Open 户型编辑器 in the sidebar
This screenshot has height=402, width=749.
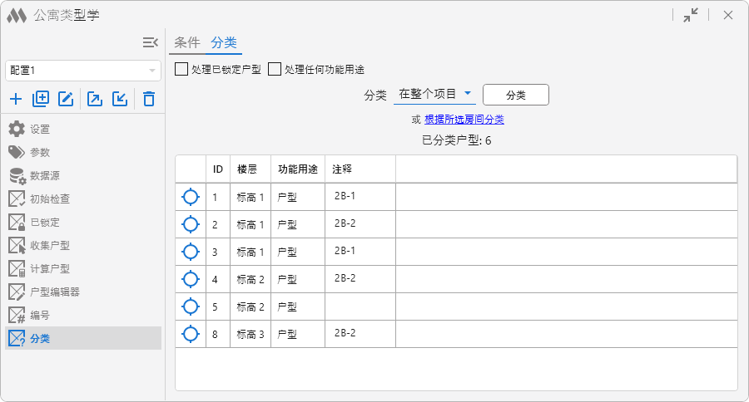54,292
